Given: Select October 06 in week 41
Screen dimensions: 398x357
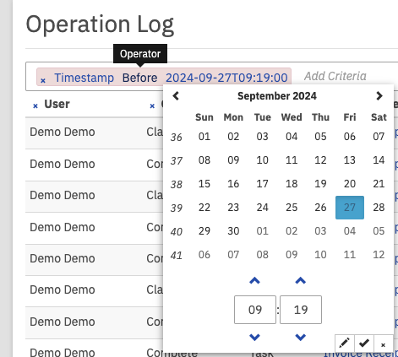Looking at the screenshot, I should click(204, 255).
